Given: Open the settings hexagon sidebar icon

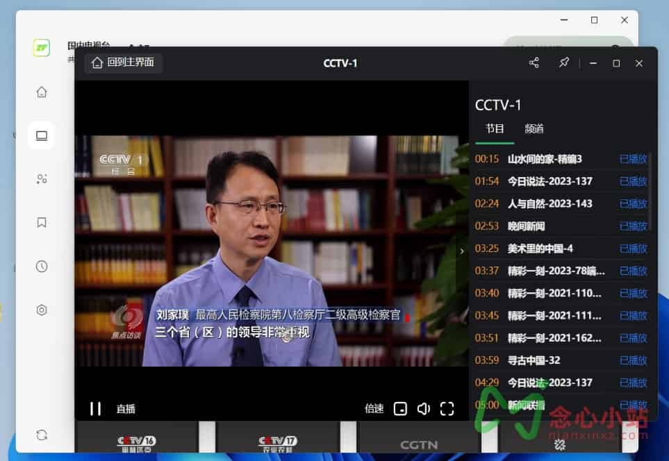Looking at the screenshot, I should click(x=42, y=310).
